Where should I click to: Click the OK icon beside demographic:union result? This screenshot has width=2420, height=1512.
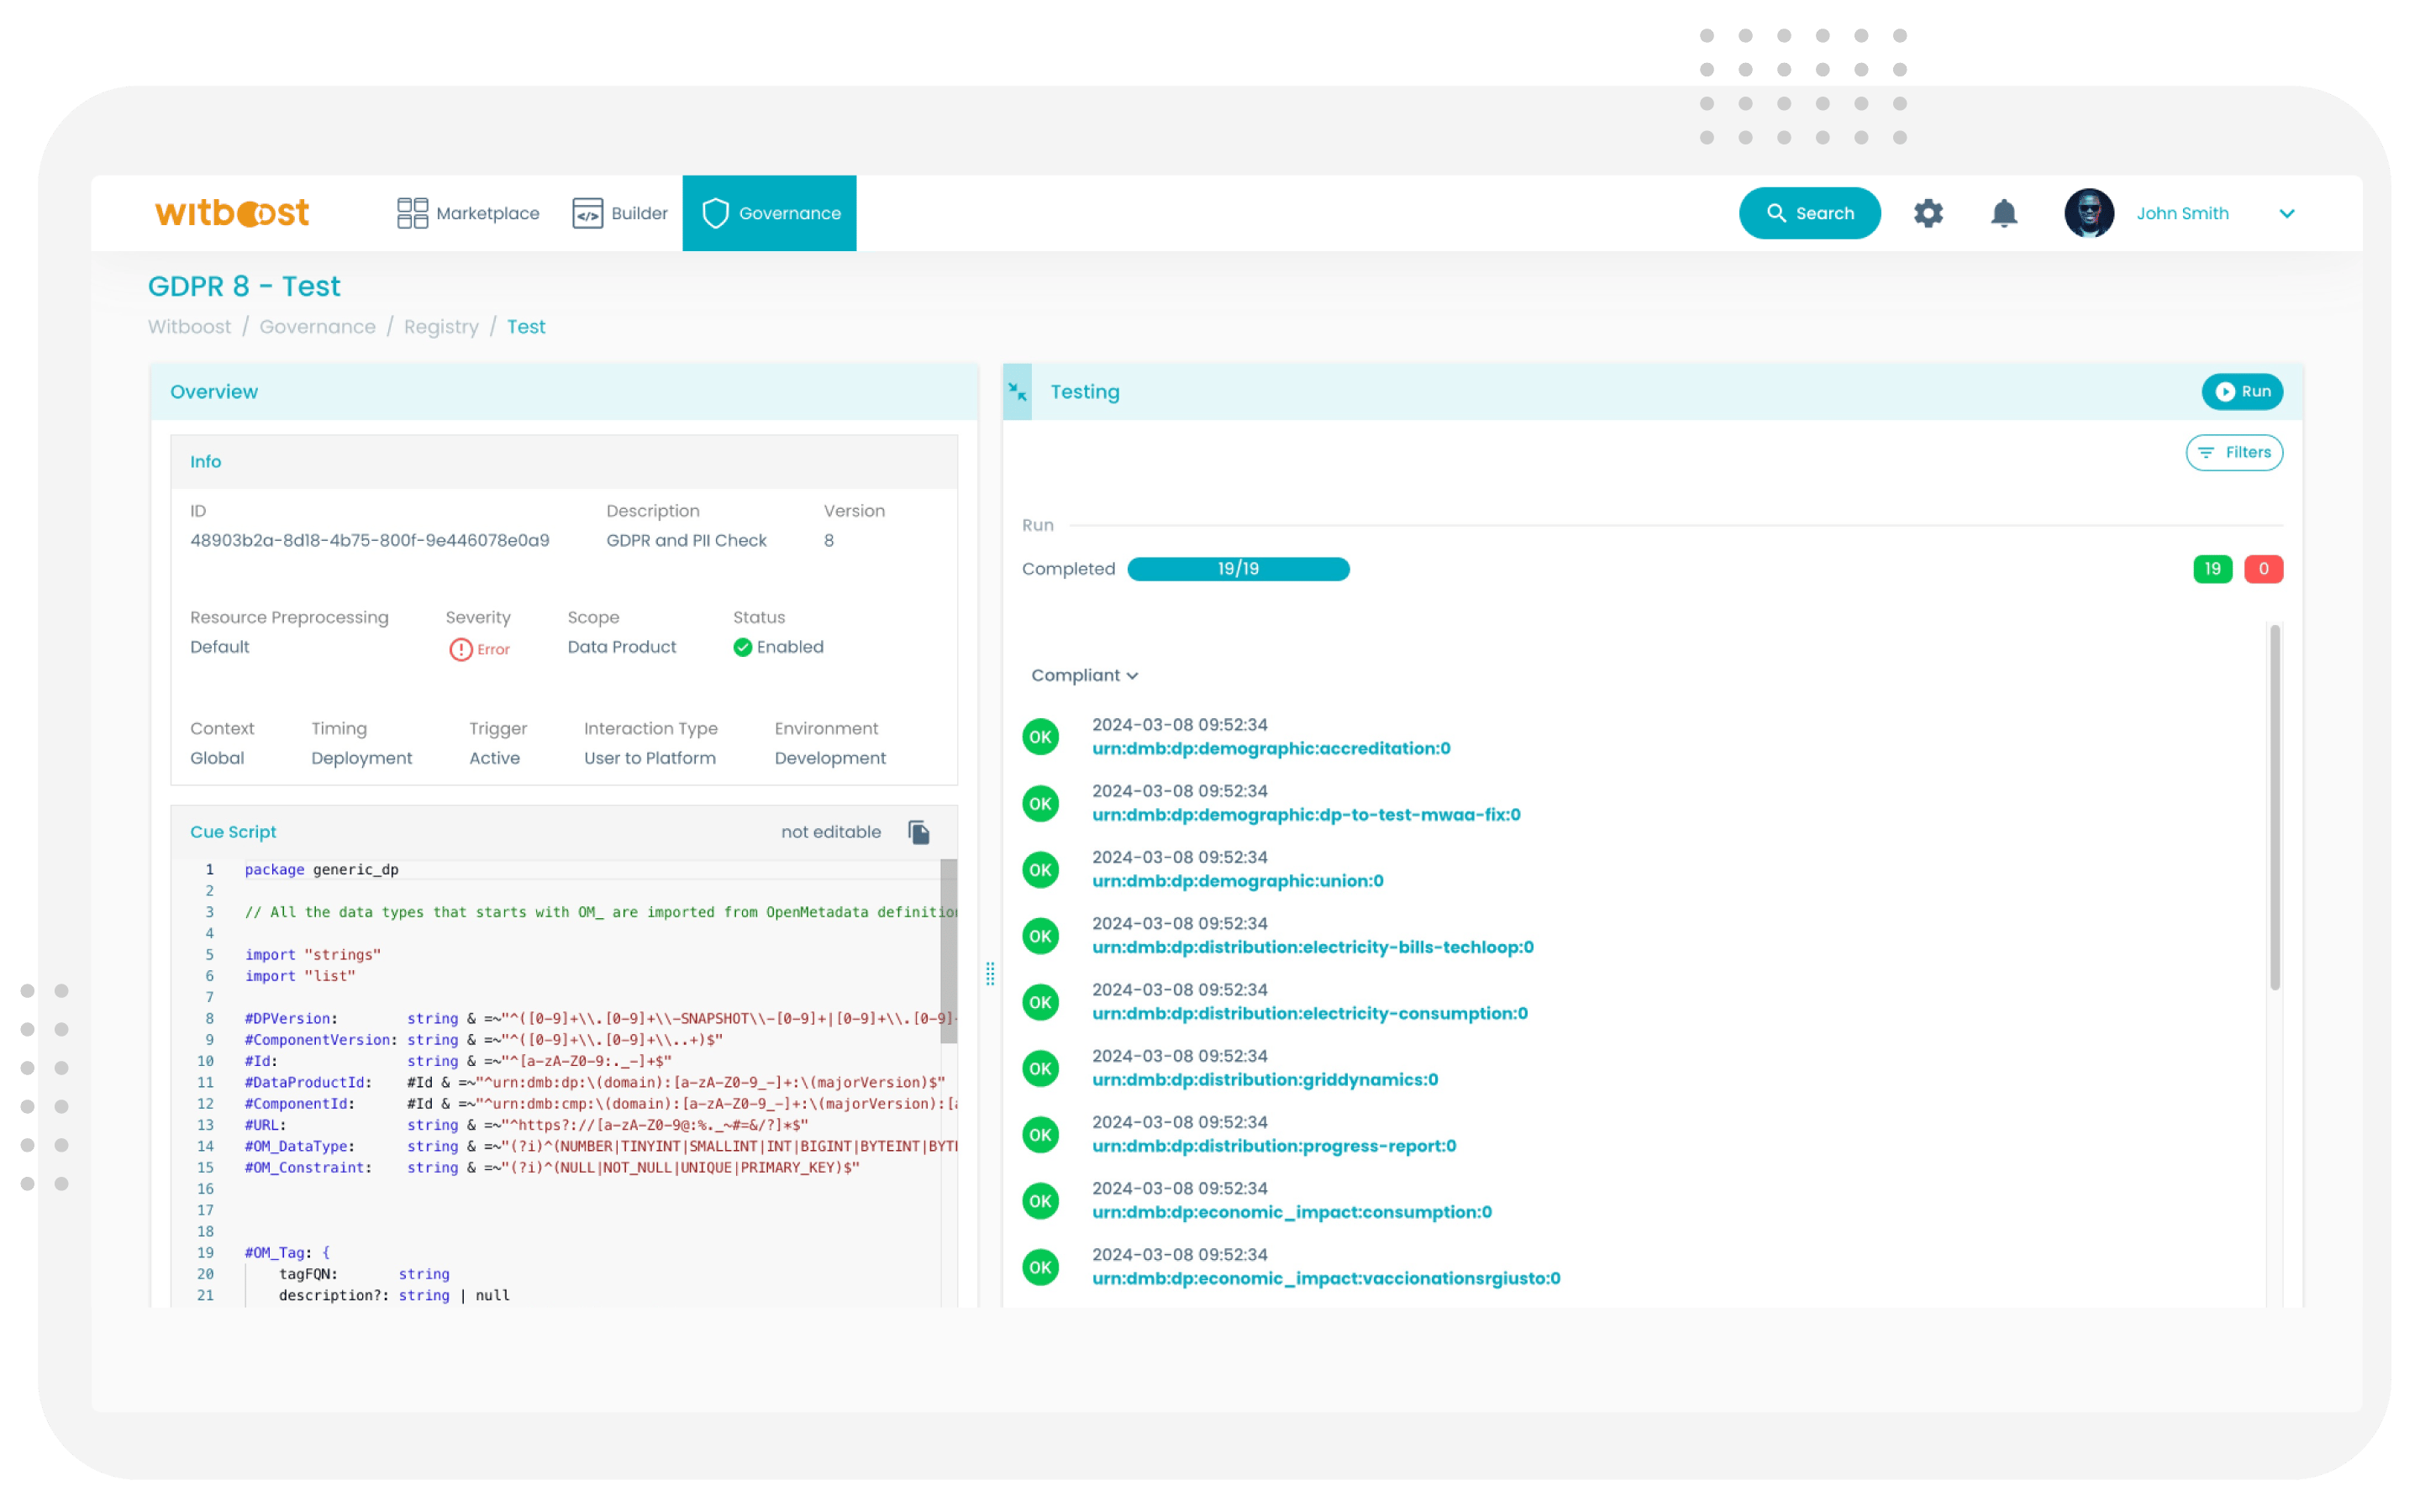point(1040,869)
